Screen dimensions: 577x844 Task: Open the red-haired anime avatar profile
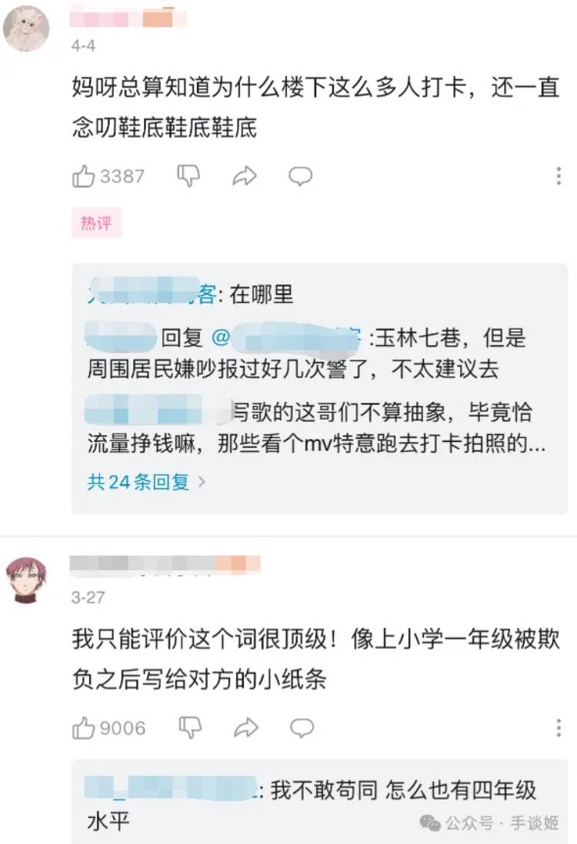pos(26,580)
